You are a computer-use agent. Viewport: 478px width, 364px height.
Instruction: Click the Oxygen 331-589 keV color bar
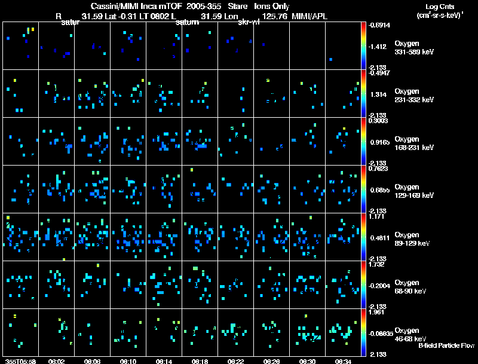(x=363, y=46)
